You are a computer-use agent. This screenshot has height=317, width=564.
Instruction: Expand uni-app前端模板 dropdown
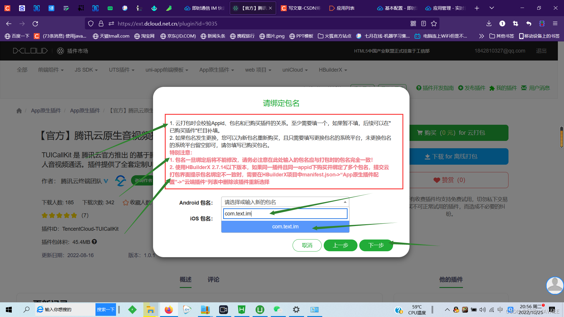pos(167,70)
